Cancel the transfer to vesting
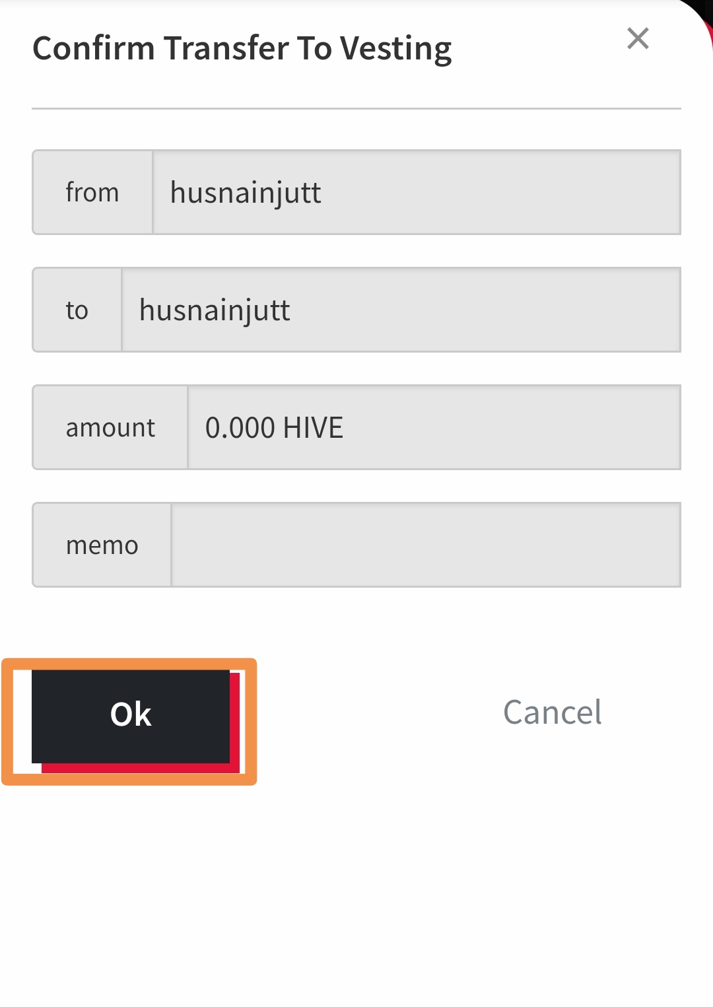The height and width of the screenshot is (1007, 713). click(553, 712)
